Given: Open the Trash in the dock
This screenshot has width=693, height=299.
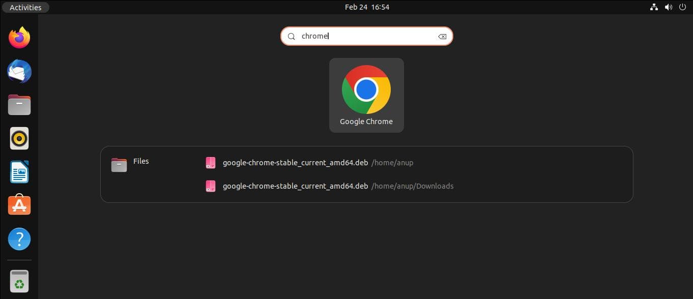Looking at the screenshot, I should click(x=19, y=281).
